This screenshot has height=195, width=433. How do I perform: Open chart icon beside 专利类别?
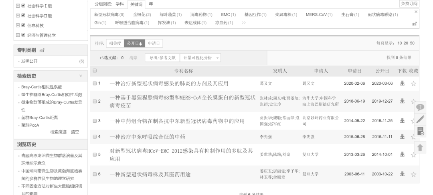click(42, 50)
